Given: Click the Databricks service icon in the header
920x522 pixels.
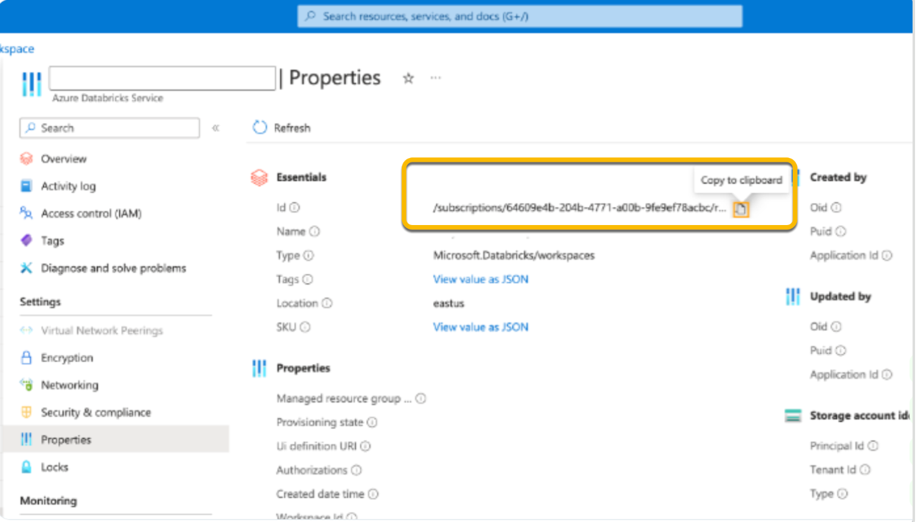Looking at the screenshot, I should coord(32,84).
